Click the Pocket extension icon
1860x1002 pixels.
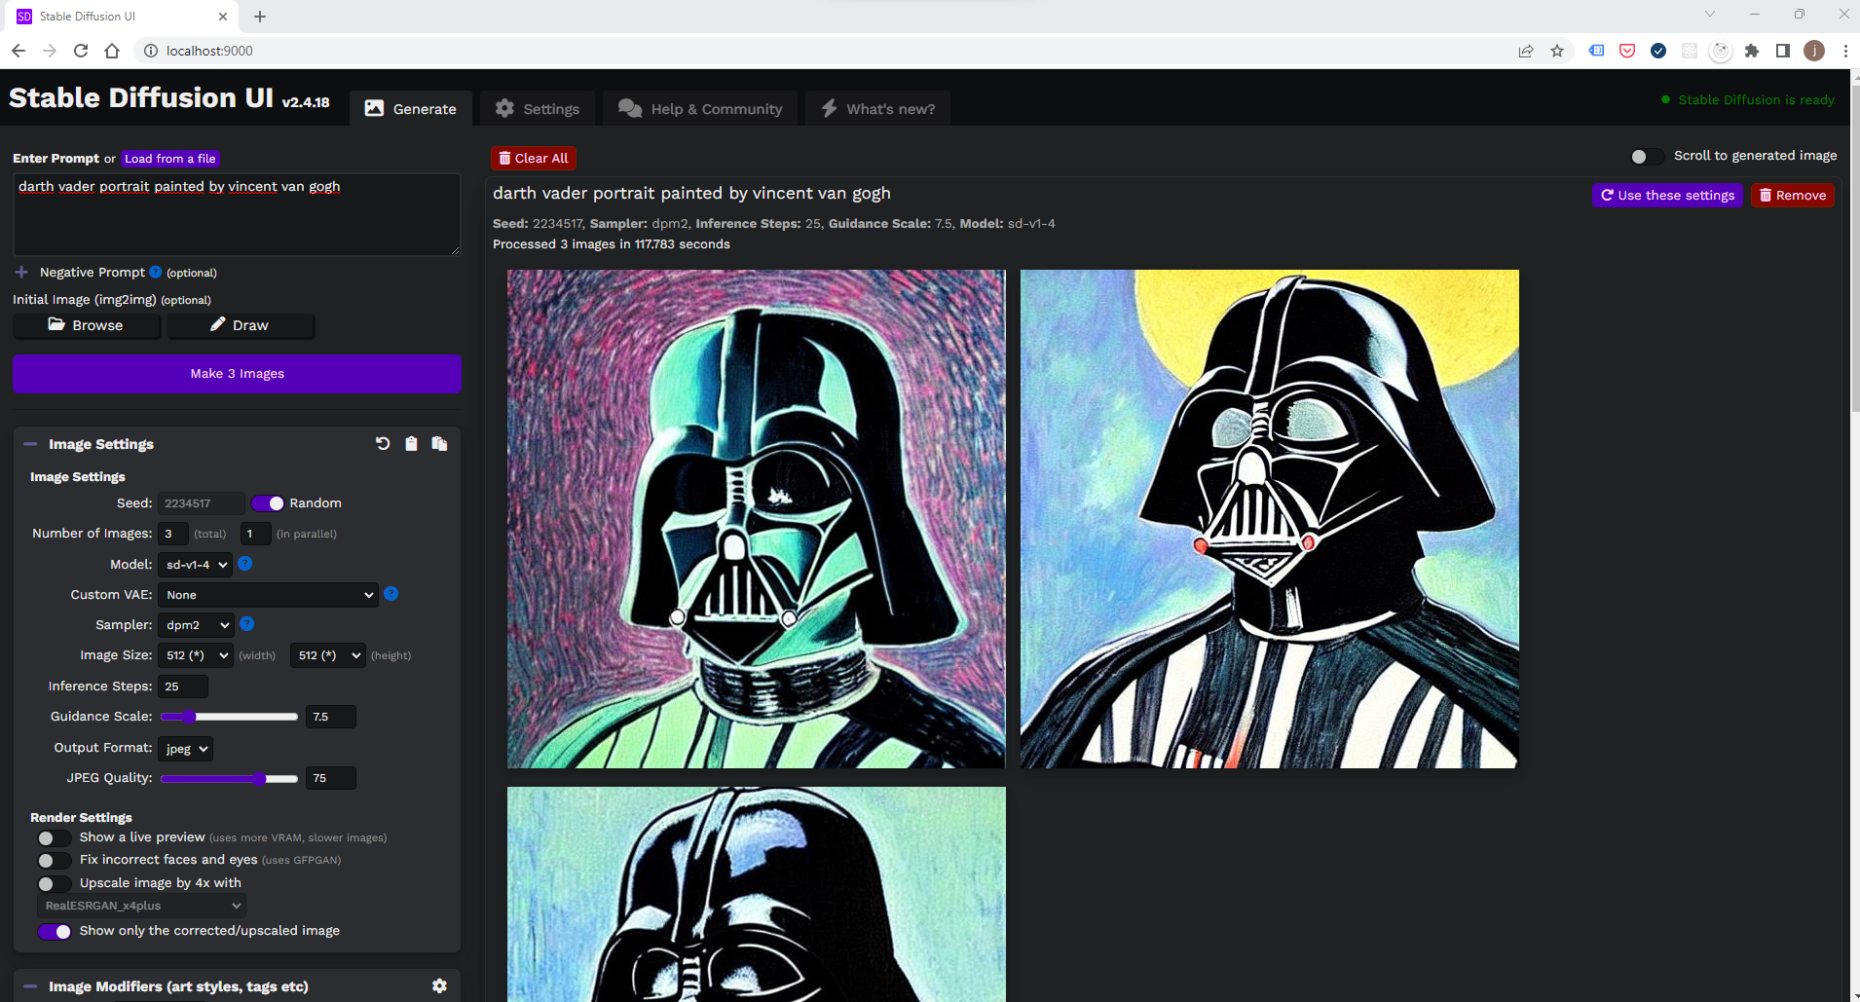[x=1627, y=51]
